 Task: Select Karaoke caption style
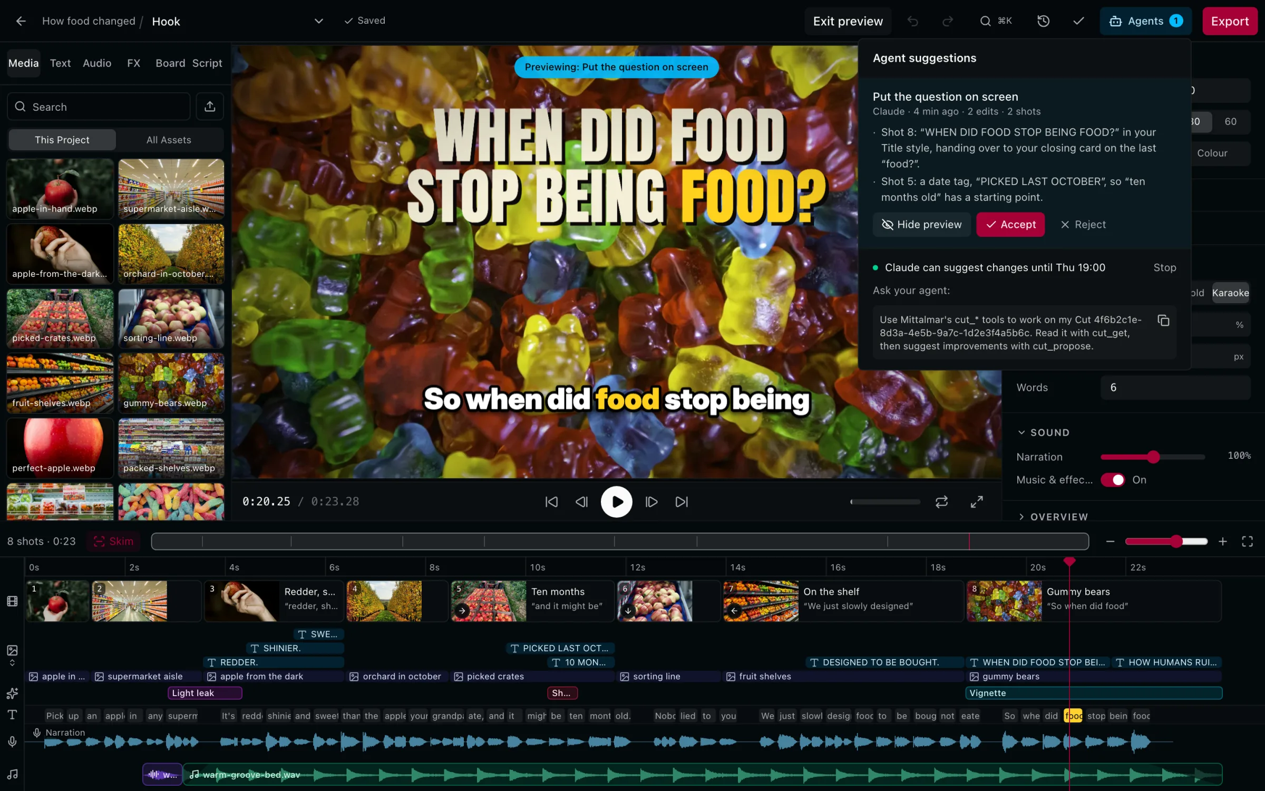pos(1230,293)
